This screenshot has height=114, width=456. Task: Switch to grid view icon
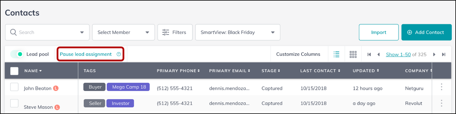[353, 54]
